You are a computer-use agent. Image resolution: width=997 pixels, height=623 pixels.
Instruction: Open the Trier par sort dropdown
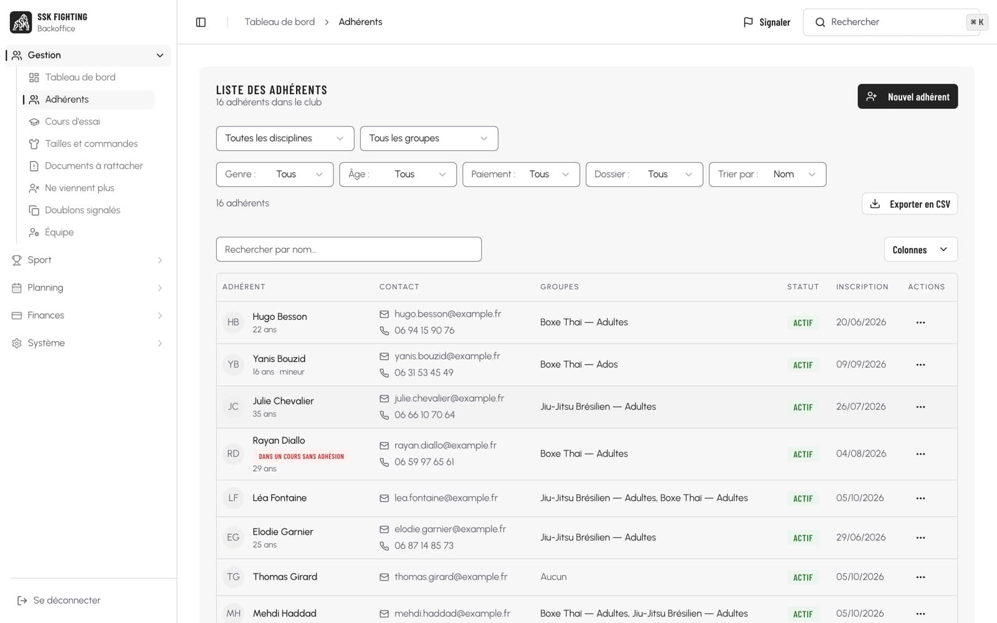(768, 174)
